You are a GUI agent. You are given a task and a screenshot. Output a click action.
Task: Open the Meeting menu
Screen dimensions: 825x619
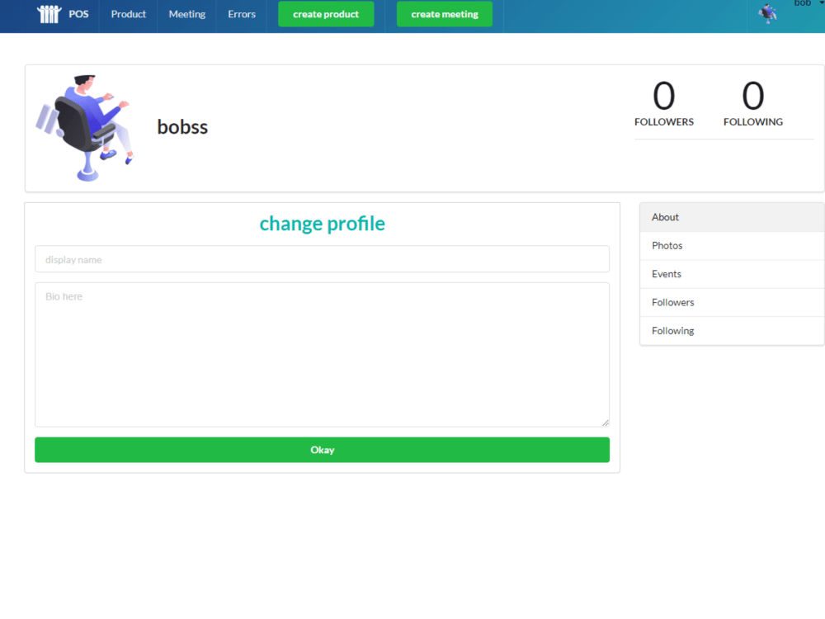[186, 14]
